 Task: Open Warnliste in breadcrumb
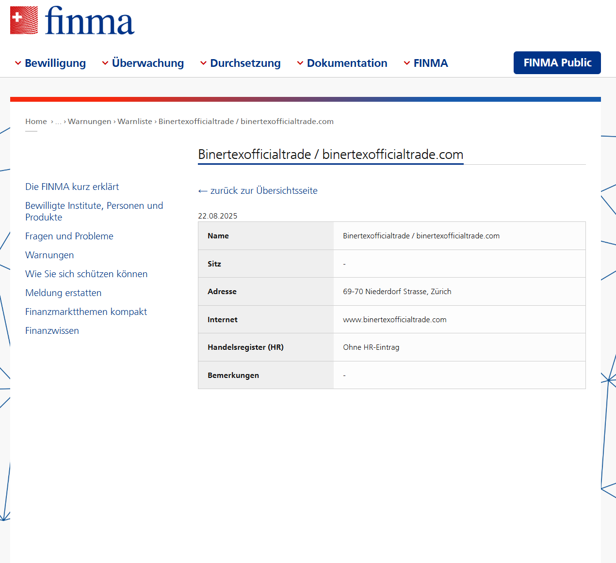(135, 122)
